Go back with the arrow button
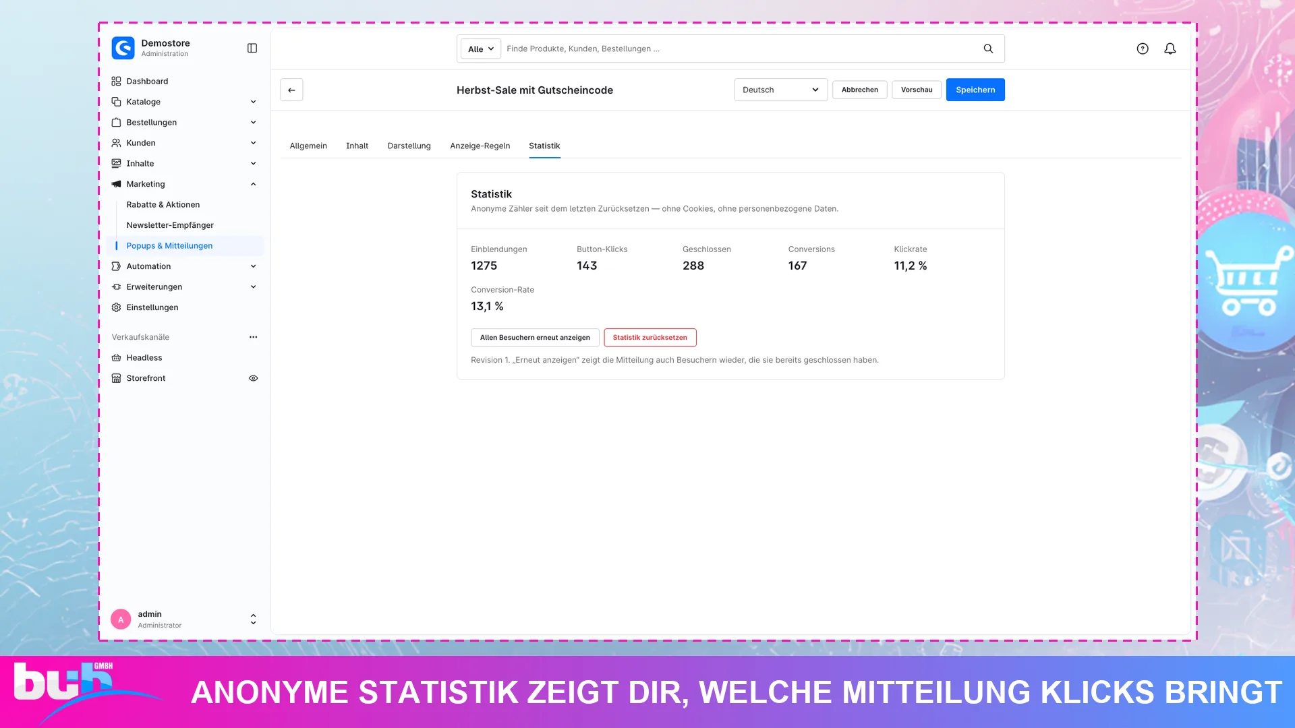Image resolution: width=1295 pixels, height=728 pixels. click(x=291, y=90)
